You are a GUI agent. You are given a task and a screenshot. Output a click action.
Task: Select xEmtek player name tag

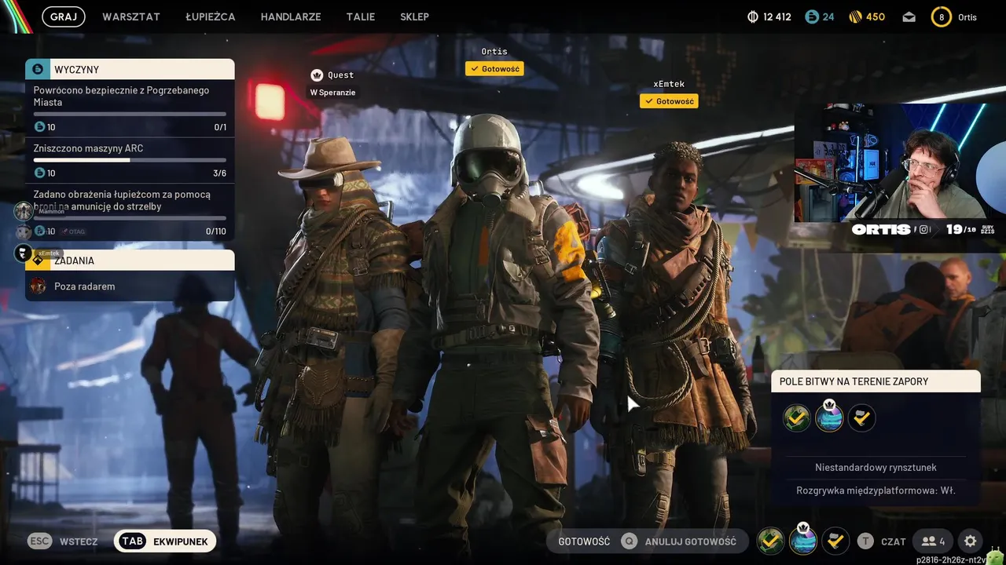(669, 84)
